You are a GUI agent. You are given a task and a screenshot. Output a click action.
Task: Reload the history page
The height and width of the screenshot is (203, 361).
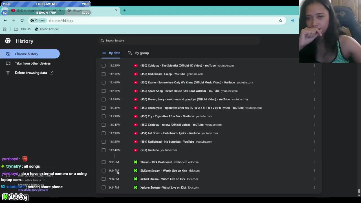[22, 21]
